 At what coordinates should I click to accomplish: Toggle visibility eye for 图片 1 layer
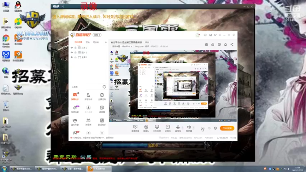pos(72,52)
